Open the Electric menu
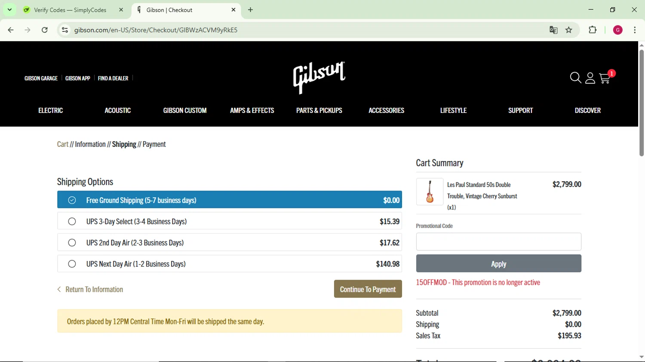The height and width of the screenshot is (362, 645). click(x=51, y=110)
